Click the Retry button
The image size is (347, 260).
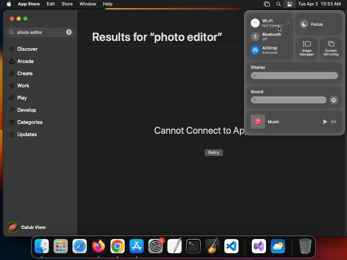[213, 153]
